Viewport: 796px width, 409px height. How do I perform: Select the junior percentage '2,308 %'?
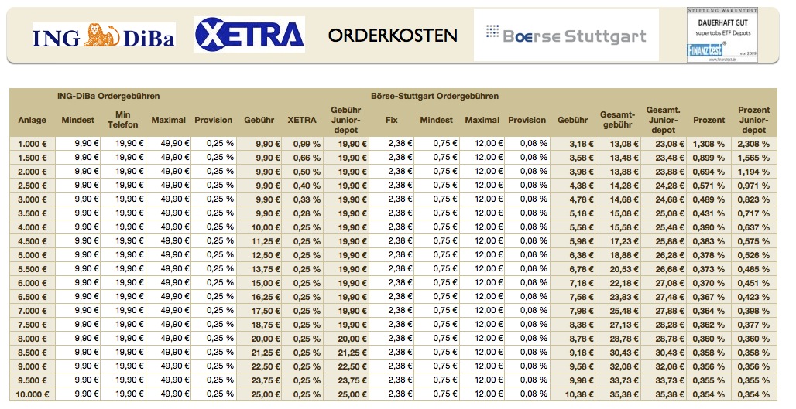[754, 144]
